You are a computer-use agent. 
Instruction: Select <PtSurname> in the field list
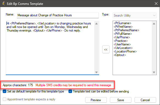click(122, 23)
